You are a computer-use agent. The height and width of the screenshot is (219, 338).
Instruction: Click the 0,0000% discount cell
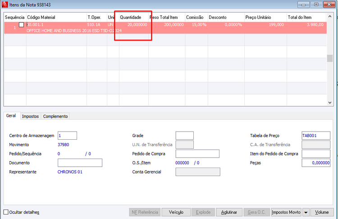pyautogui.click(x=233, y=25)
